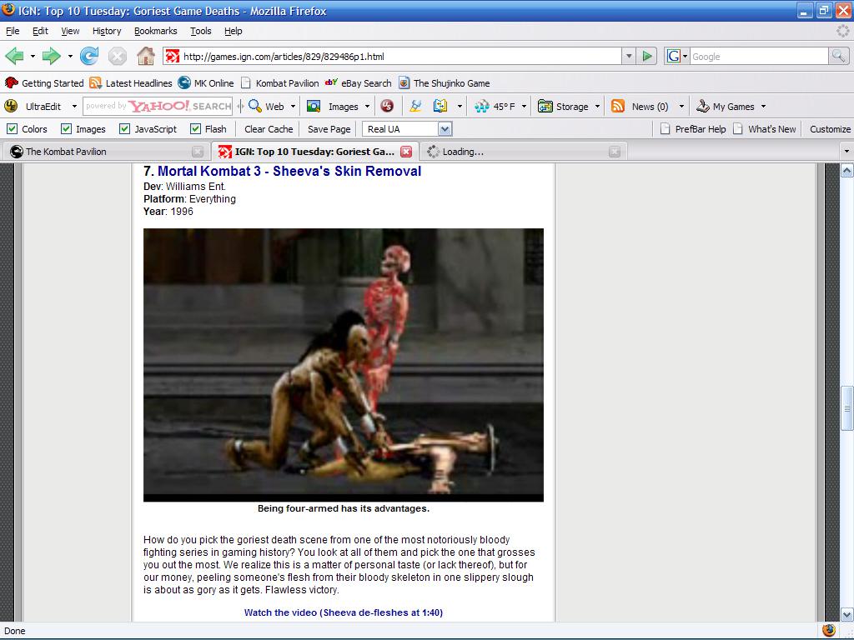Open the Bookmarks menu
This screenshot has height=640, width=854.
click(x=155, y=31)
